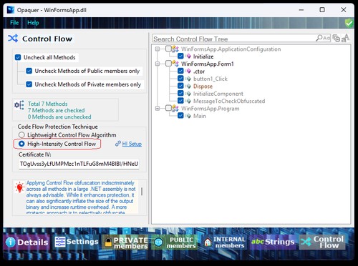The width and height of the screenshot is (358, 266).
Task: Click the link icon beside HI Setup
Action: point(118,144)
